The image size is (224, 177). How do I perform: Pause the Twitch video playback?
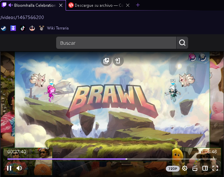9,168
